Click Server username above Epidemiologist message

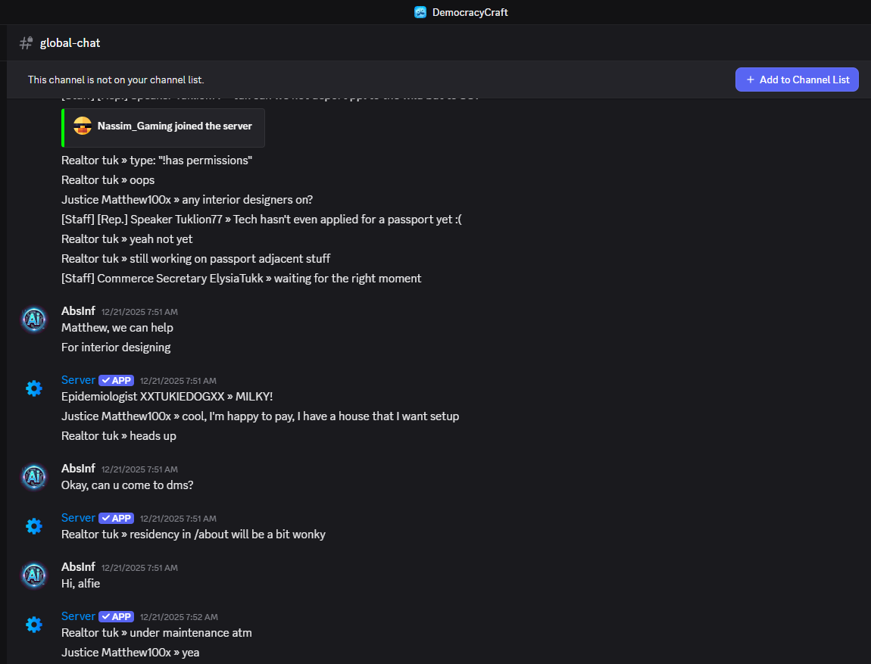78,380
